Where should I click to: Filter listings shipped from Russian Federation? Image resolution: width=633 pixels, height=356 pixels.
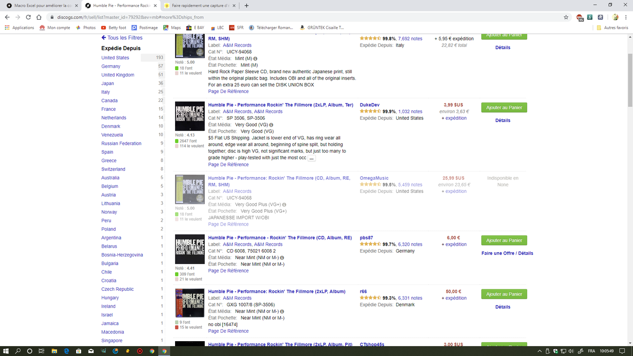pyautogui.click(x=121, y=143)
